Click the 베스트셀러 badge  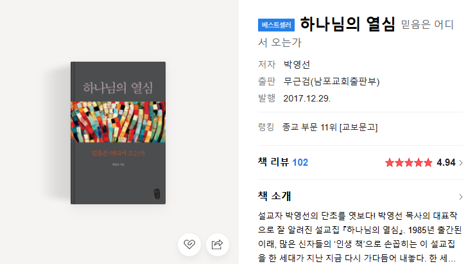(x=276, y=25)
